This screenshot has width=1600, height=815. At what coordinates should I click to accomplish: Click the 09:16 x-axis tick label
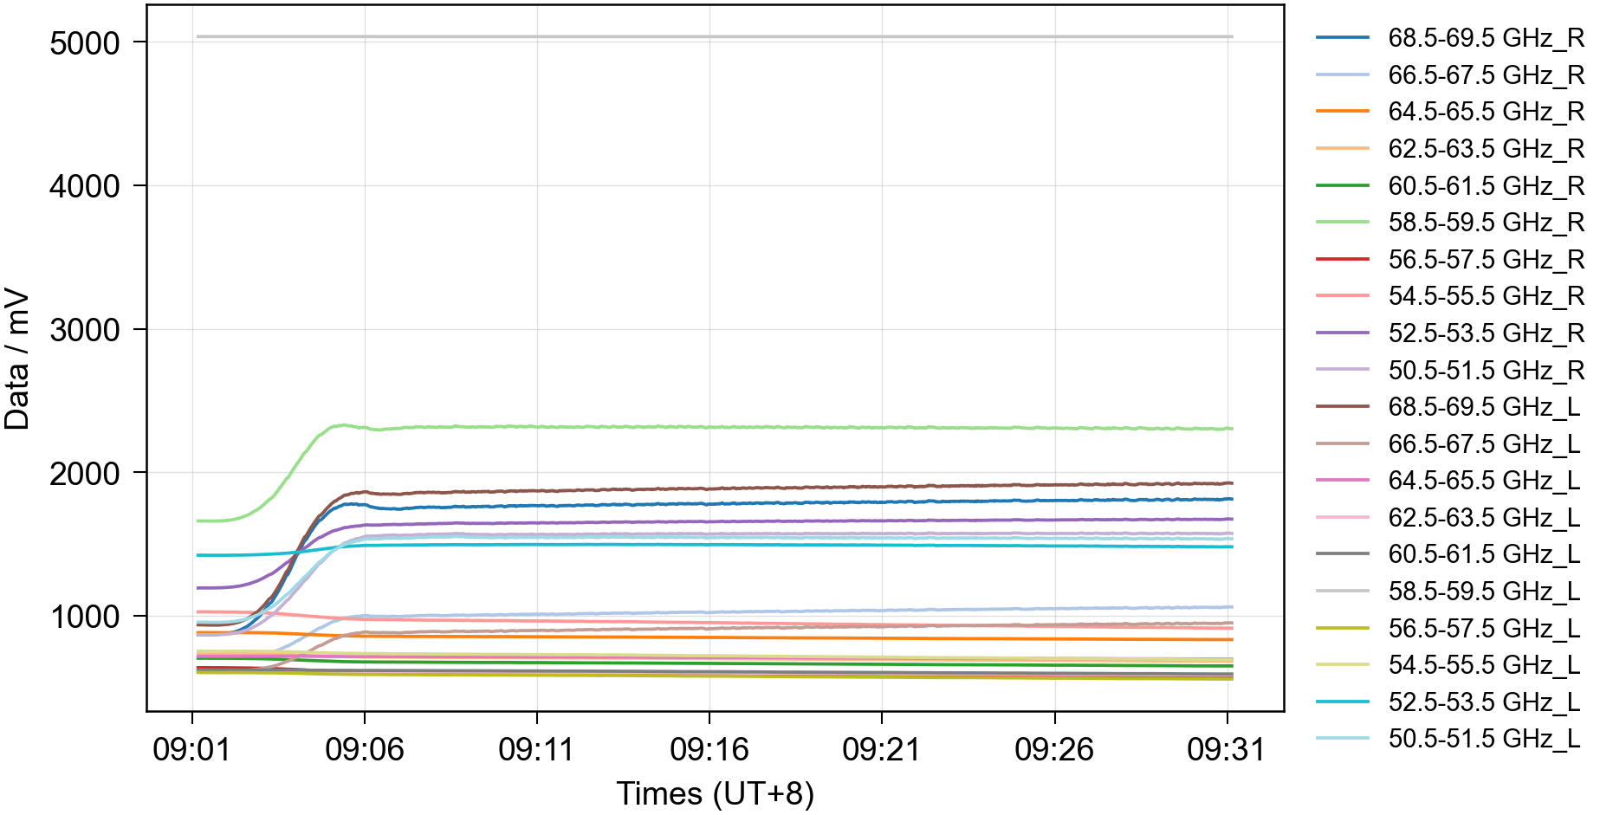tap(709, 749)
